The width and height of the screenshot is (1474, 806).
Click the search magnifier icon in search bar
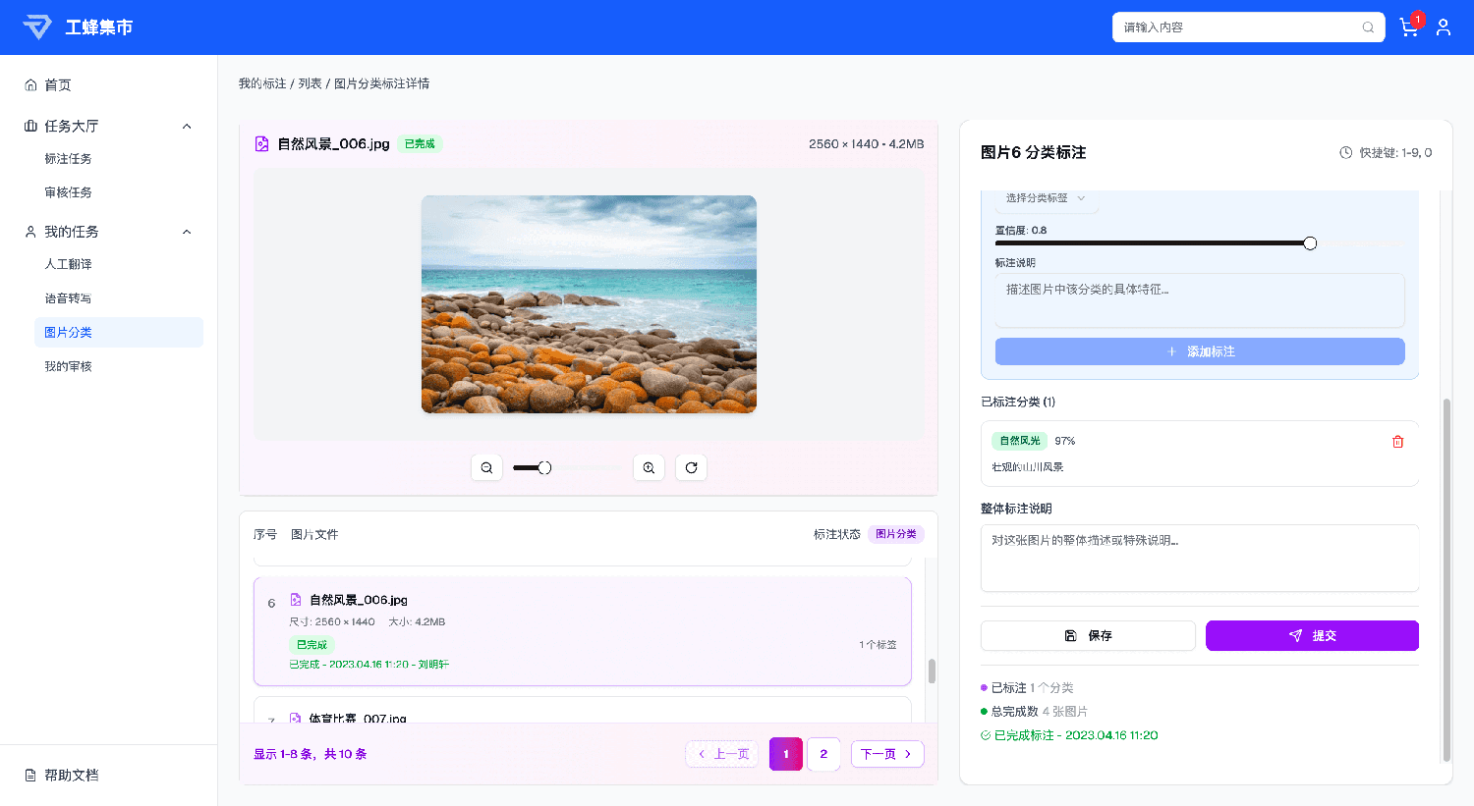coord(1368,27)
